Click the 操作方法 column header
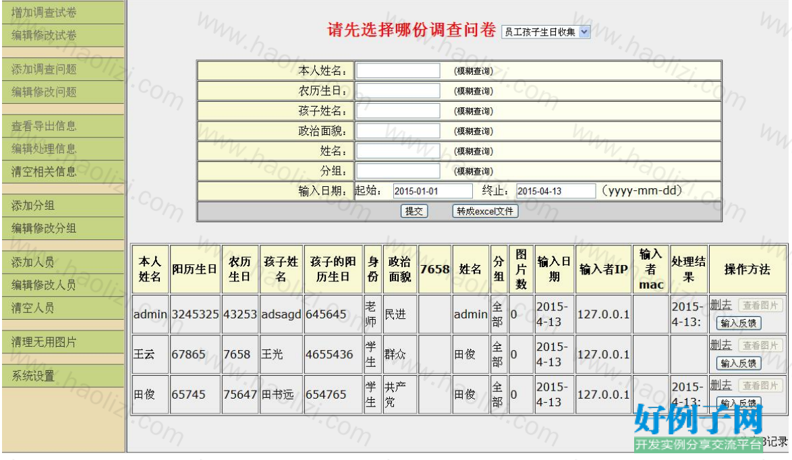Image resolution: width=792 pixels, height=460 pixels. tap(747, 269)
